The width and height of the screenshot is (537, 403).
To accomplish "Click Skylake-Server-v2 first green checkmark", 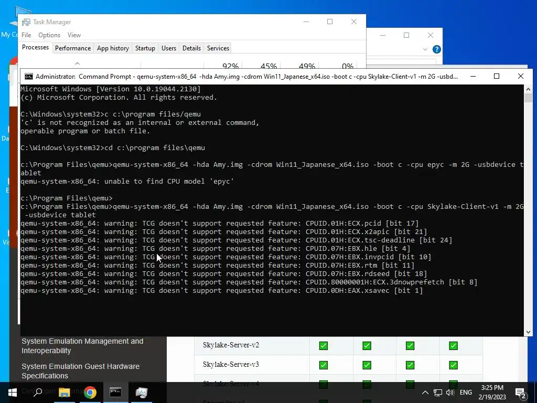I will 323,345.
